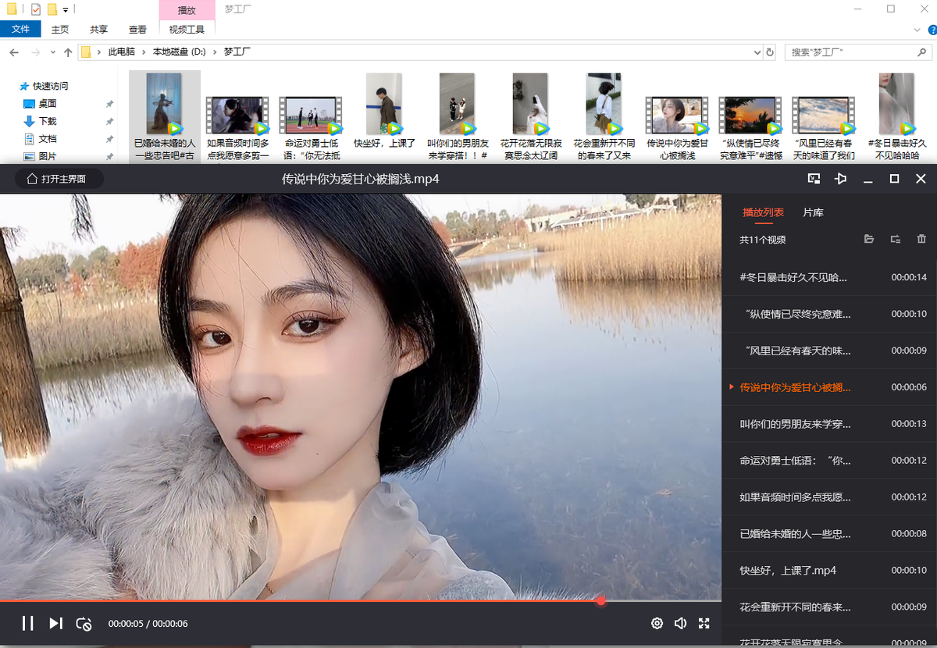Screen dimensions: 937x648
Task: Play #冬日暴击好久不见哈 from playlist
Action: coord(829,277)
